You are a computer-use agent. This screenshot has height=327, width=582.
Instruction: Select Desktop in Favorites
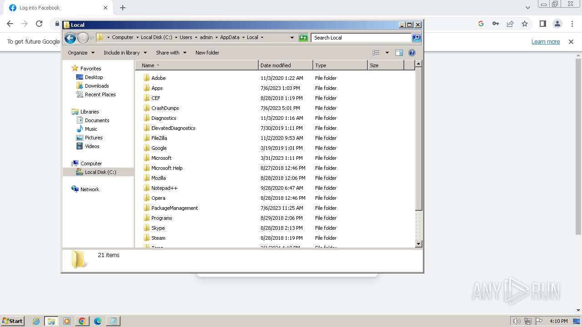(94, 77)
